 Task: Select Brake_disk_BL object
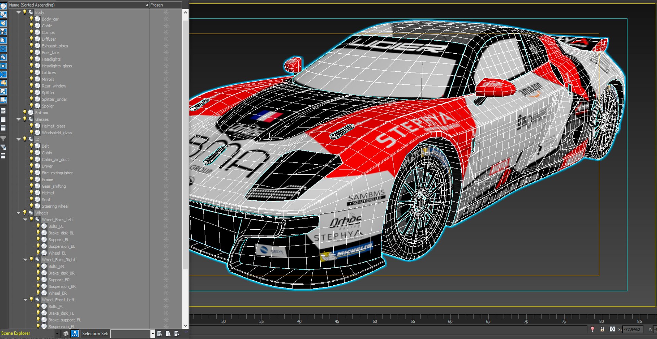click(61, 233)
